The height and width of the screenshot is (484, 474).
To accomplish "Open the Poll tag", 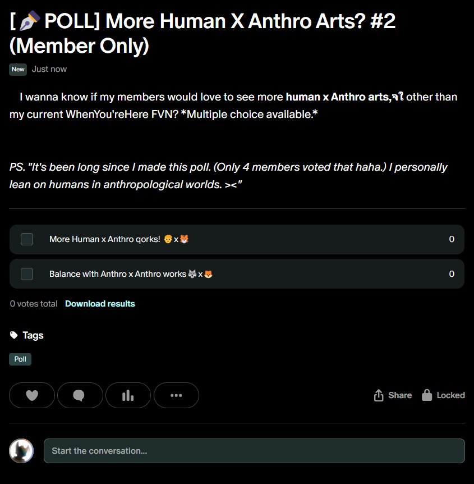I will click(20, 359).
